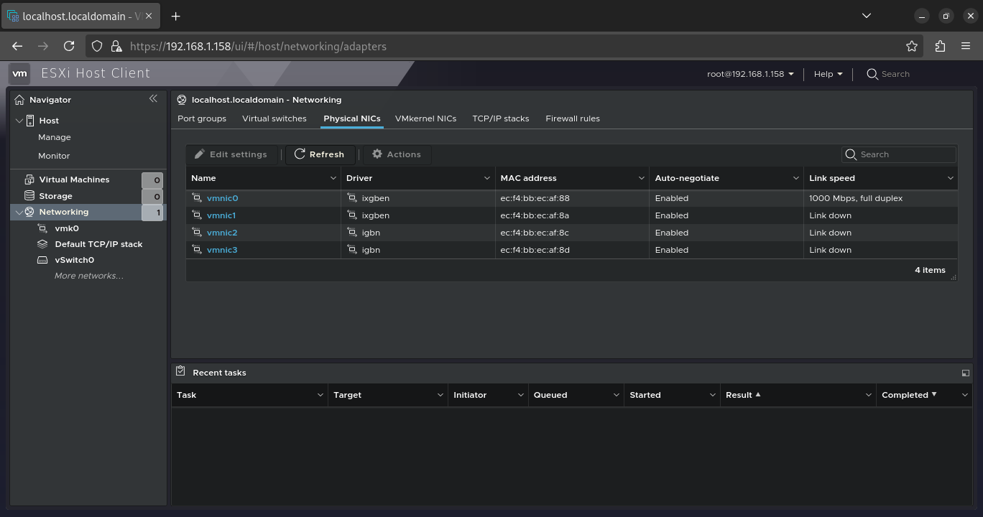Click the vmnic1 NIC icon in Name column
Viewport: 983px width, 517px height.
click(197, 215)
